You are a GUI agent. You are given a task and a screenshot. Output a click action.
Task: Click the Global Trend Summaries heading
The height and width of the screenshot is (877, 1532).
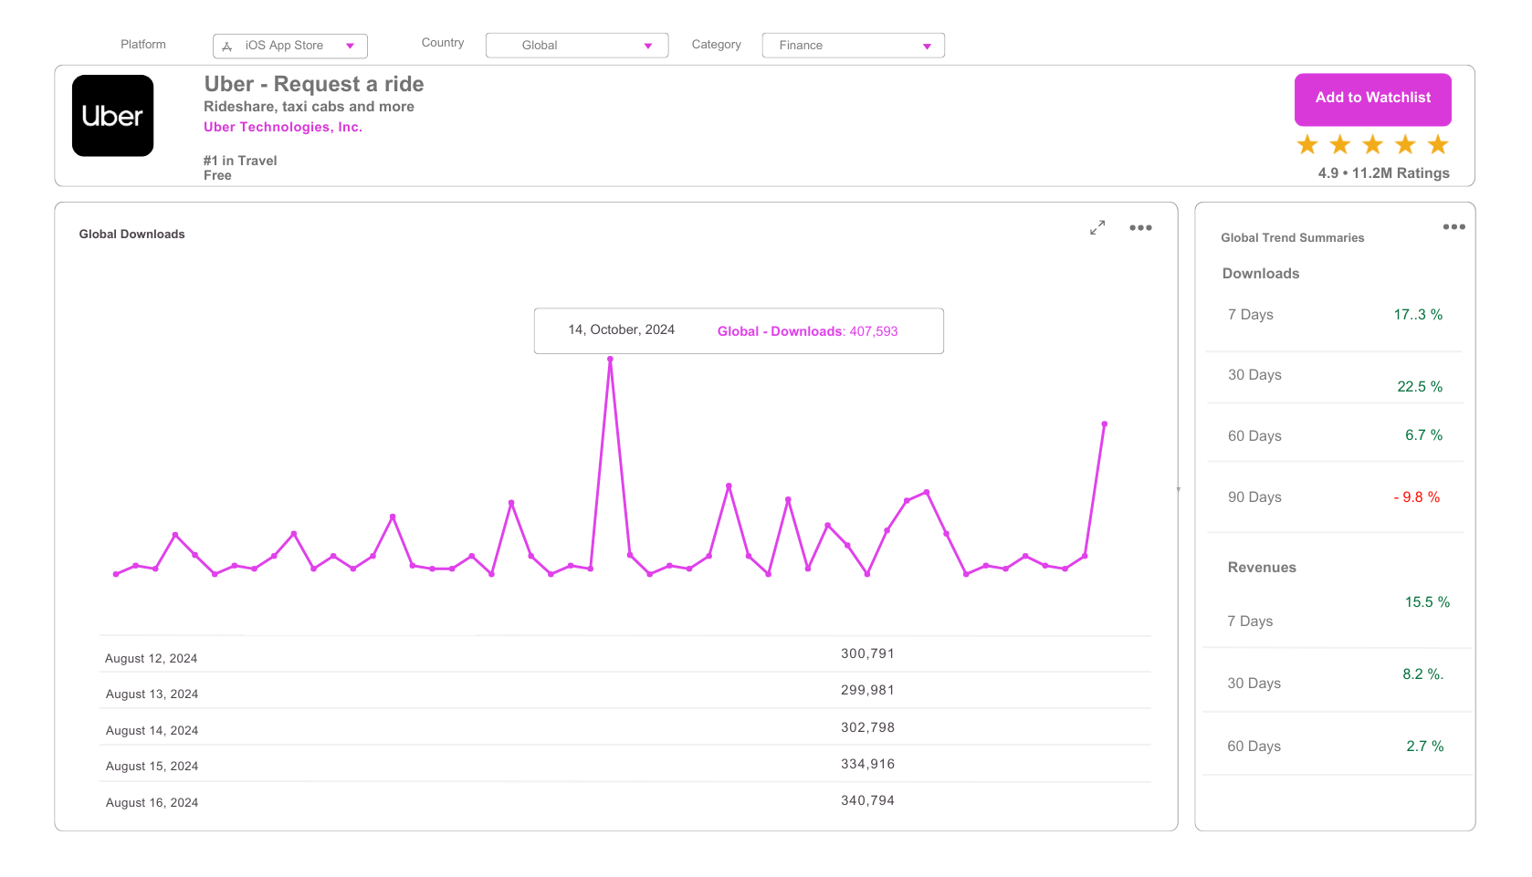click(x=1293, y=238)
